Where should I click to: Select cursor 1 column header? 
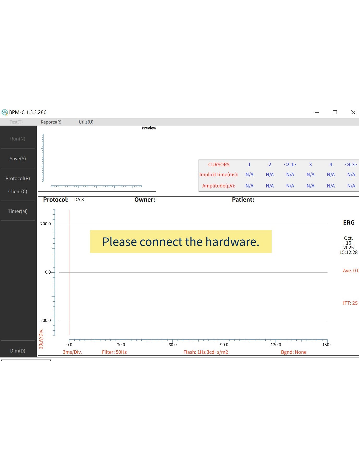(x=249, y=164)
